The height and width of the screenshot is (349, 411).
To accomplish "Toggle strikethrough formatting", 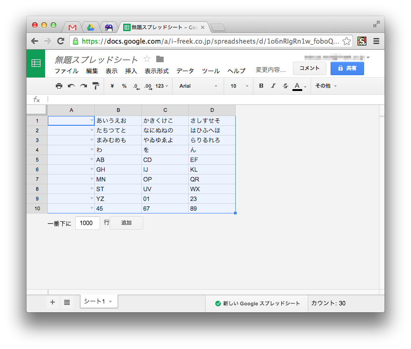I will [285, 86].
